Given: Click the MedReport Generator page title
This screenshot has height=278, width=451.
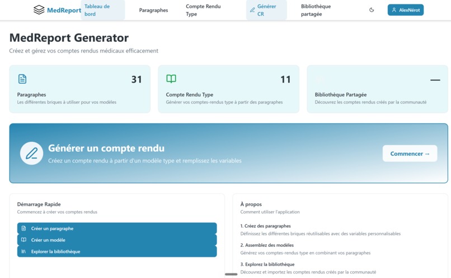Looking at the screenshot, I should coord(69,37).
